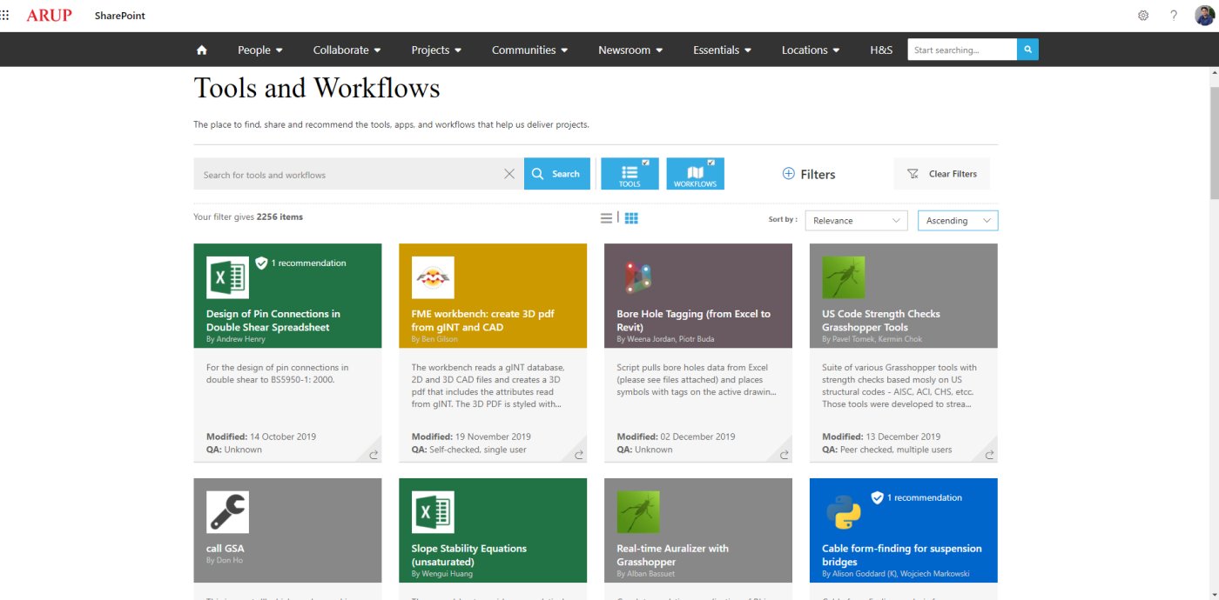Image resolution: width=1219 pixels, height=600 pixels.
Task: Open the help question mark icon
Action: click(1174, 16)
